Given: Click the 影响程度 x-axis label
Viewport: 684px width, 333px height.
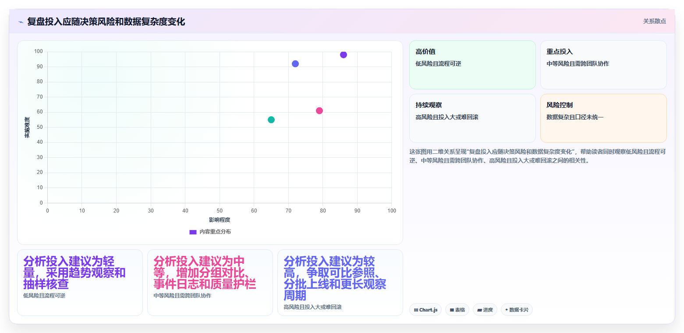Looking at the screenshot, I should (220, 220).
